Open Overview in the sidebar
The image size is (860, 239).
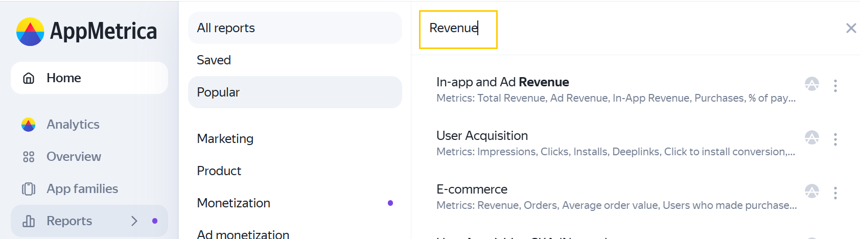(x=89, y=157)
